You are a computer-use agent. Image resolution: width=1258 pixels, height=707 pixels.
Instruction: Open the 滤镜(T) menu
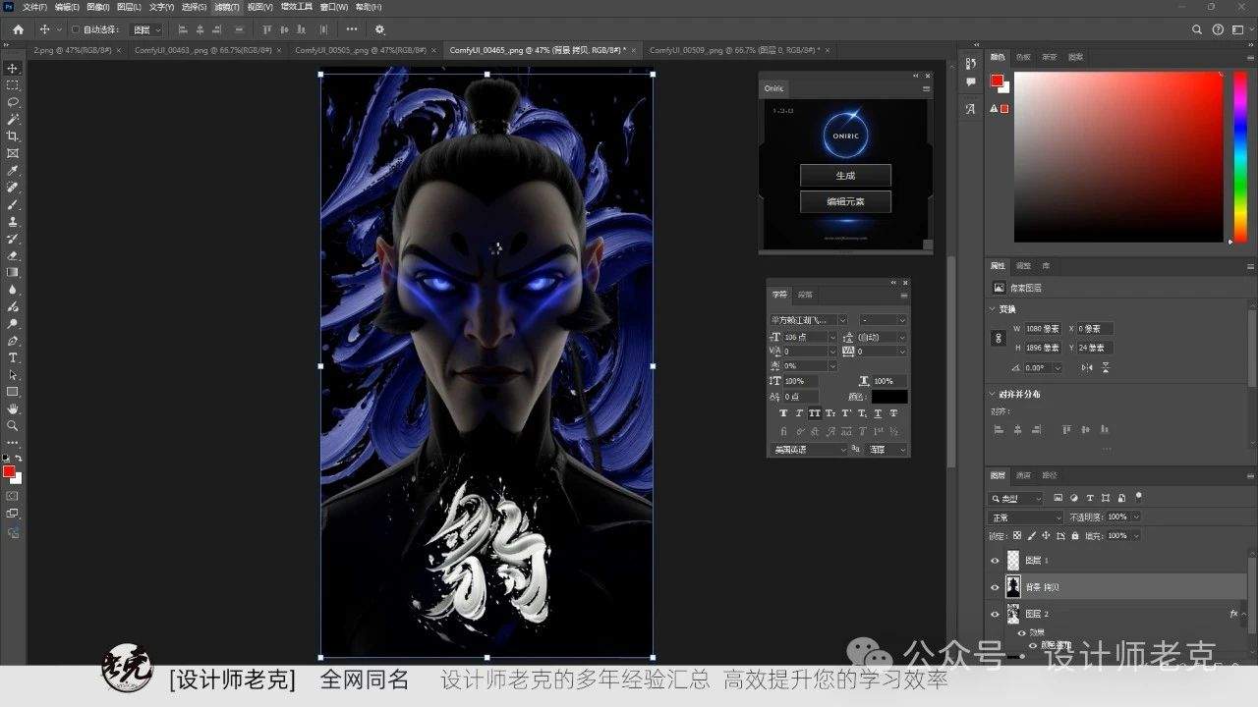click(227, 7)
